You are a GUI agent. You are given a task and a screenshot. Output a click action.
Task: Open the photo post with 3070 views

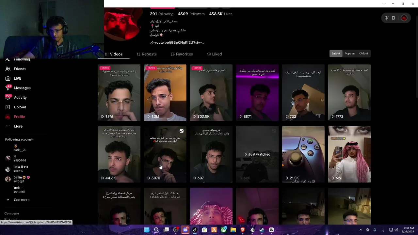pos(165,154)
